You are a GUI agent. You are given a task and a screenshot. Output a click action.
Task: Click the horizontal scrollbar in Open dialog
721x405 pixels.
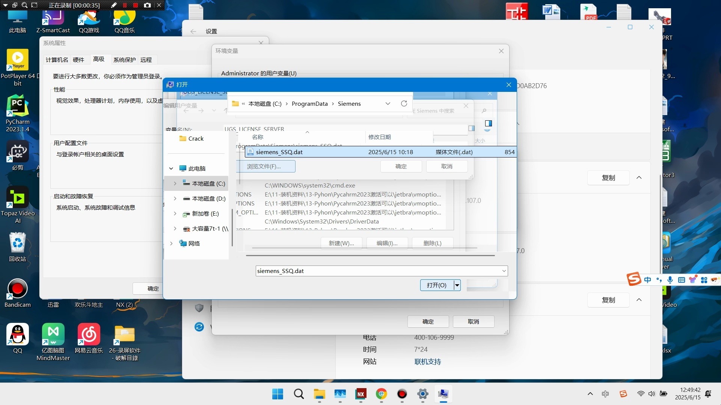click(370, 255)
